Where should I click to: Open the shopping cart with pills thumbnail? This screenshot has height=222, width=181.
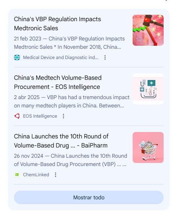click(x=148, y=147)
